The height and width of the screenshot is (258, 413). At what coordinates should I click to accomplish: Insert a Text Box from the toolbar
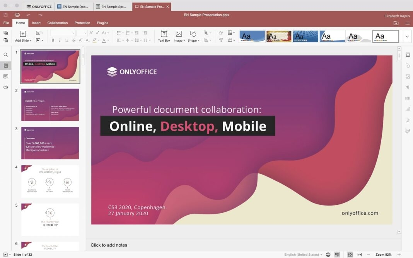tap(164, 36)
